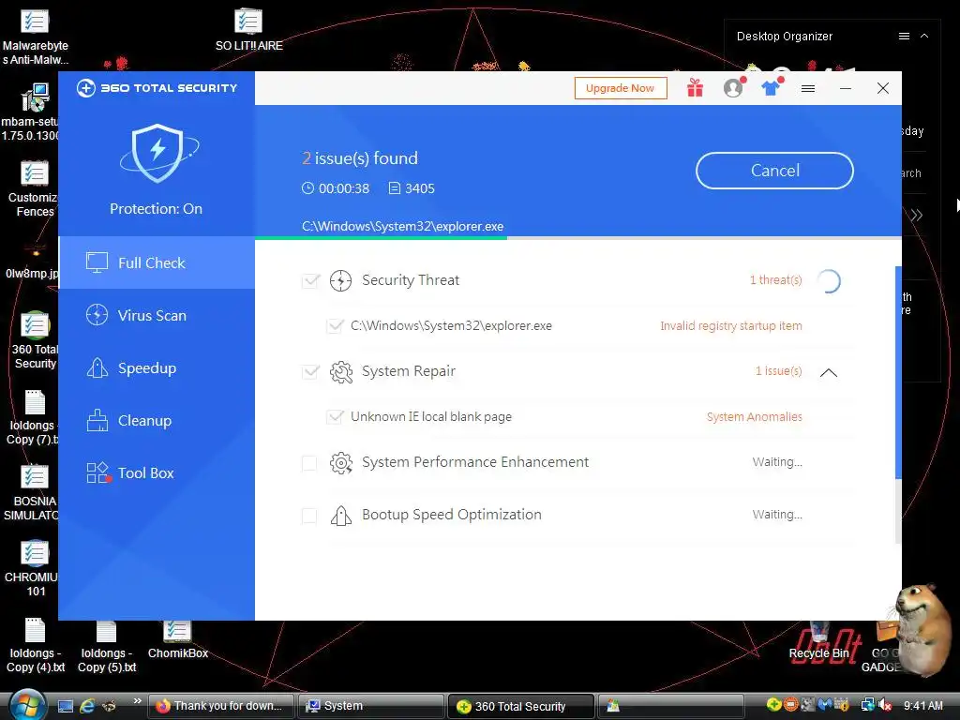Screen dimensions: 960x720
Task: Select the Customize Fences desktop icon
Action: click(x=34, y=188)
